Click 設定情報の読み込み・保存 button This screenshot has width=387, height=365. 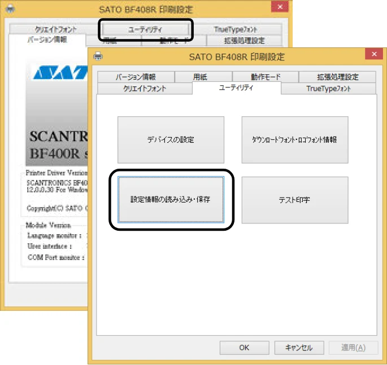(x=171, y=200)
